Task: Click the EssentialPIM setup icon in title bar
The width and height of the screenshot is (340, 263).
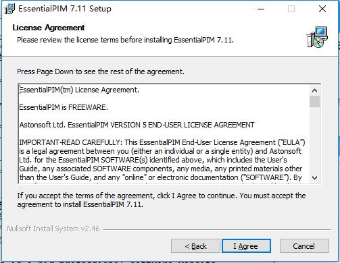Action: pyautogui.click(x=9, y=9)
